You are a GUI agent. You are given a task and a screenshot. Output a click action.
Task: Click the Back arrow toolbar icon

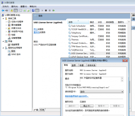click(x=3, y=11)
